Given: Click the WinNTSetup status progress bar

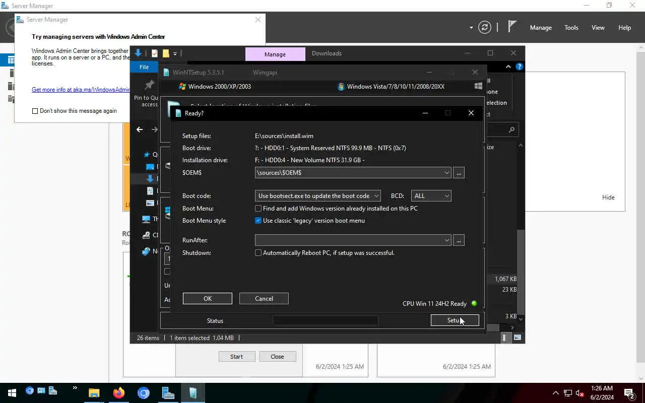Looking at the screenshot, I should [x=325, y=320].
